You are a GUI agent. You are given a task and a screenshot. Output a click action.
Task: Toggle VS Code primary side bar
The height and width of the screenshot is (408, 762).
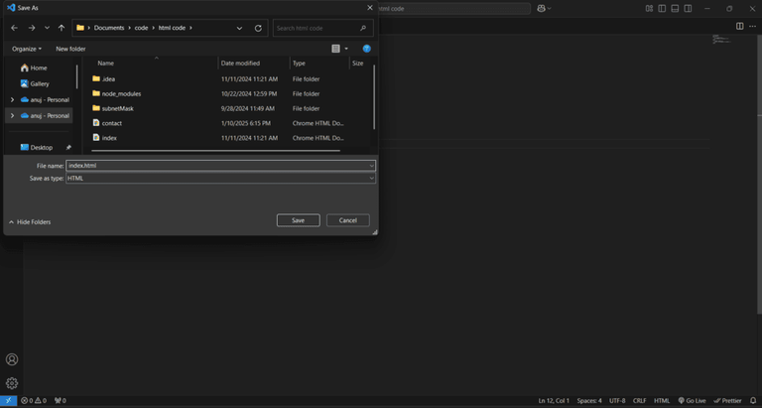(x=662, y=8)
